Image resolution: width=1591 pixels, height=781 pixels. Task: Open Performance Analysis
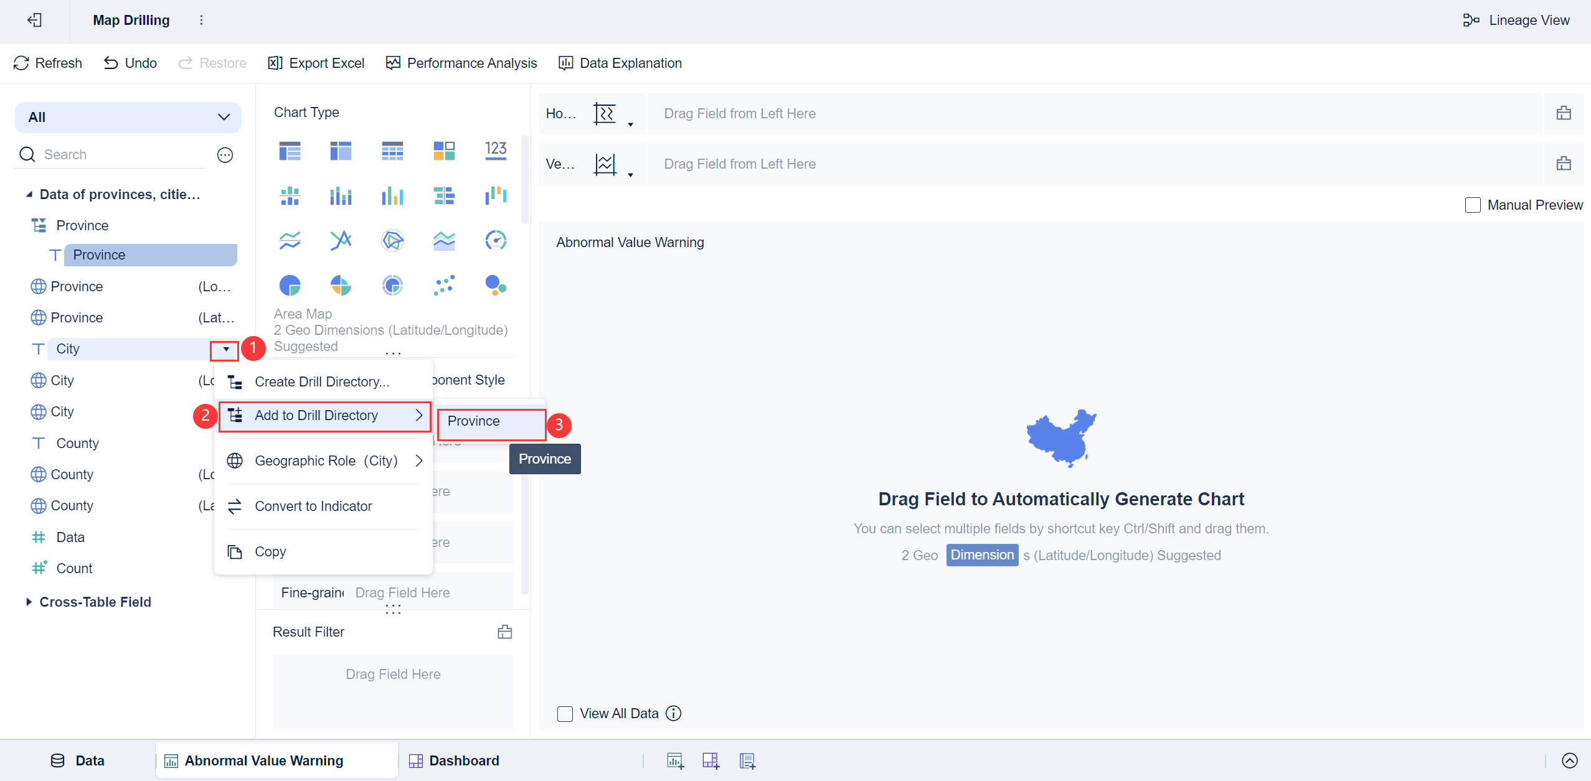[x=461, y=63]
